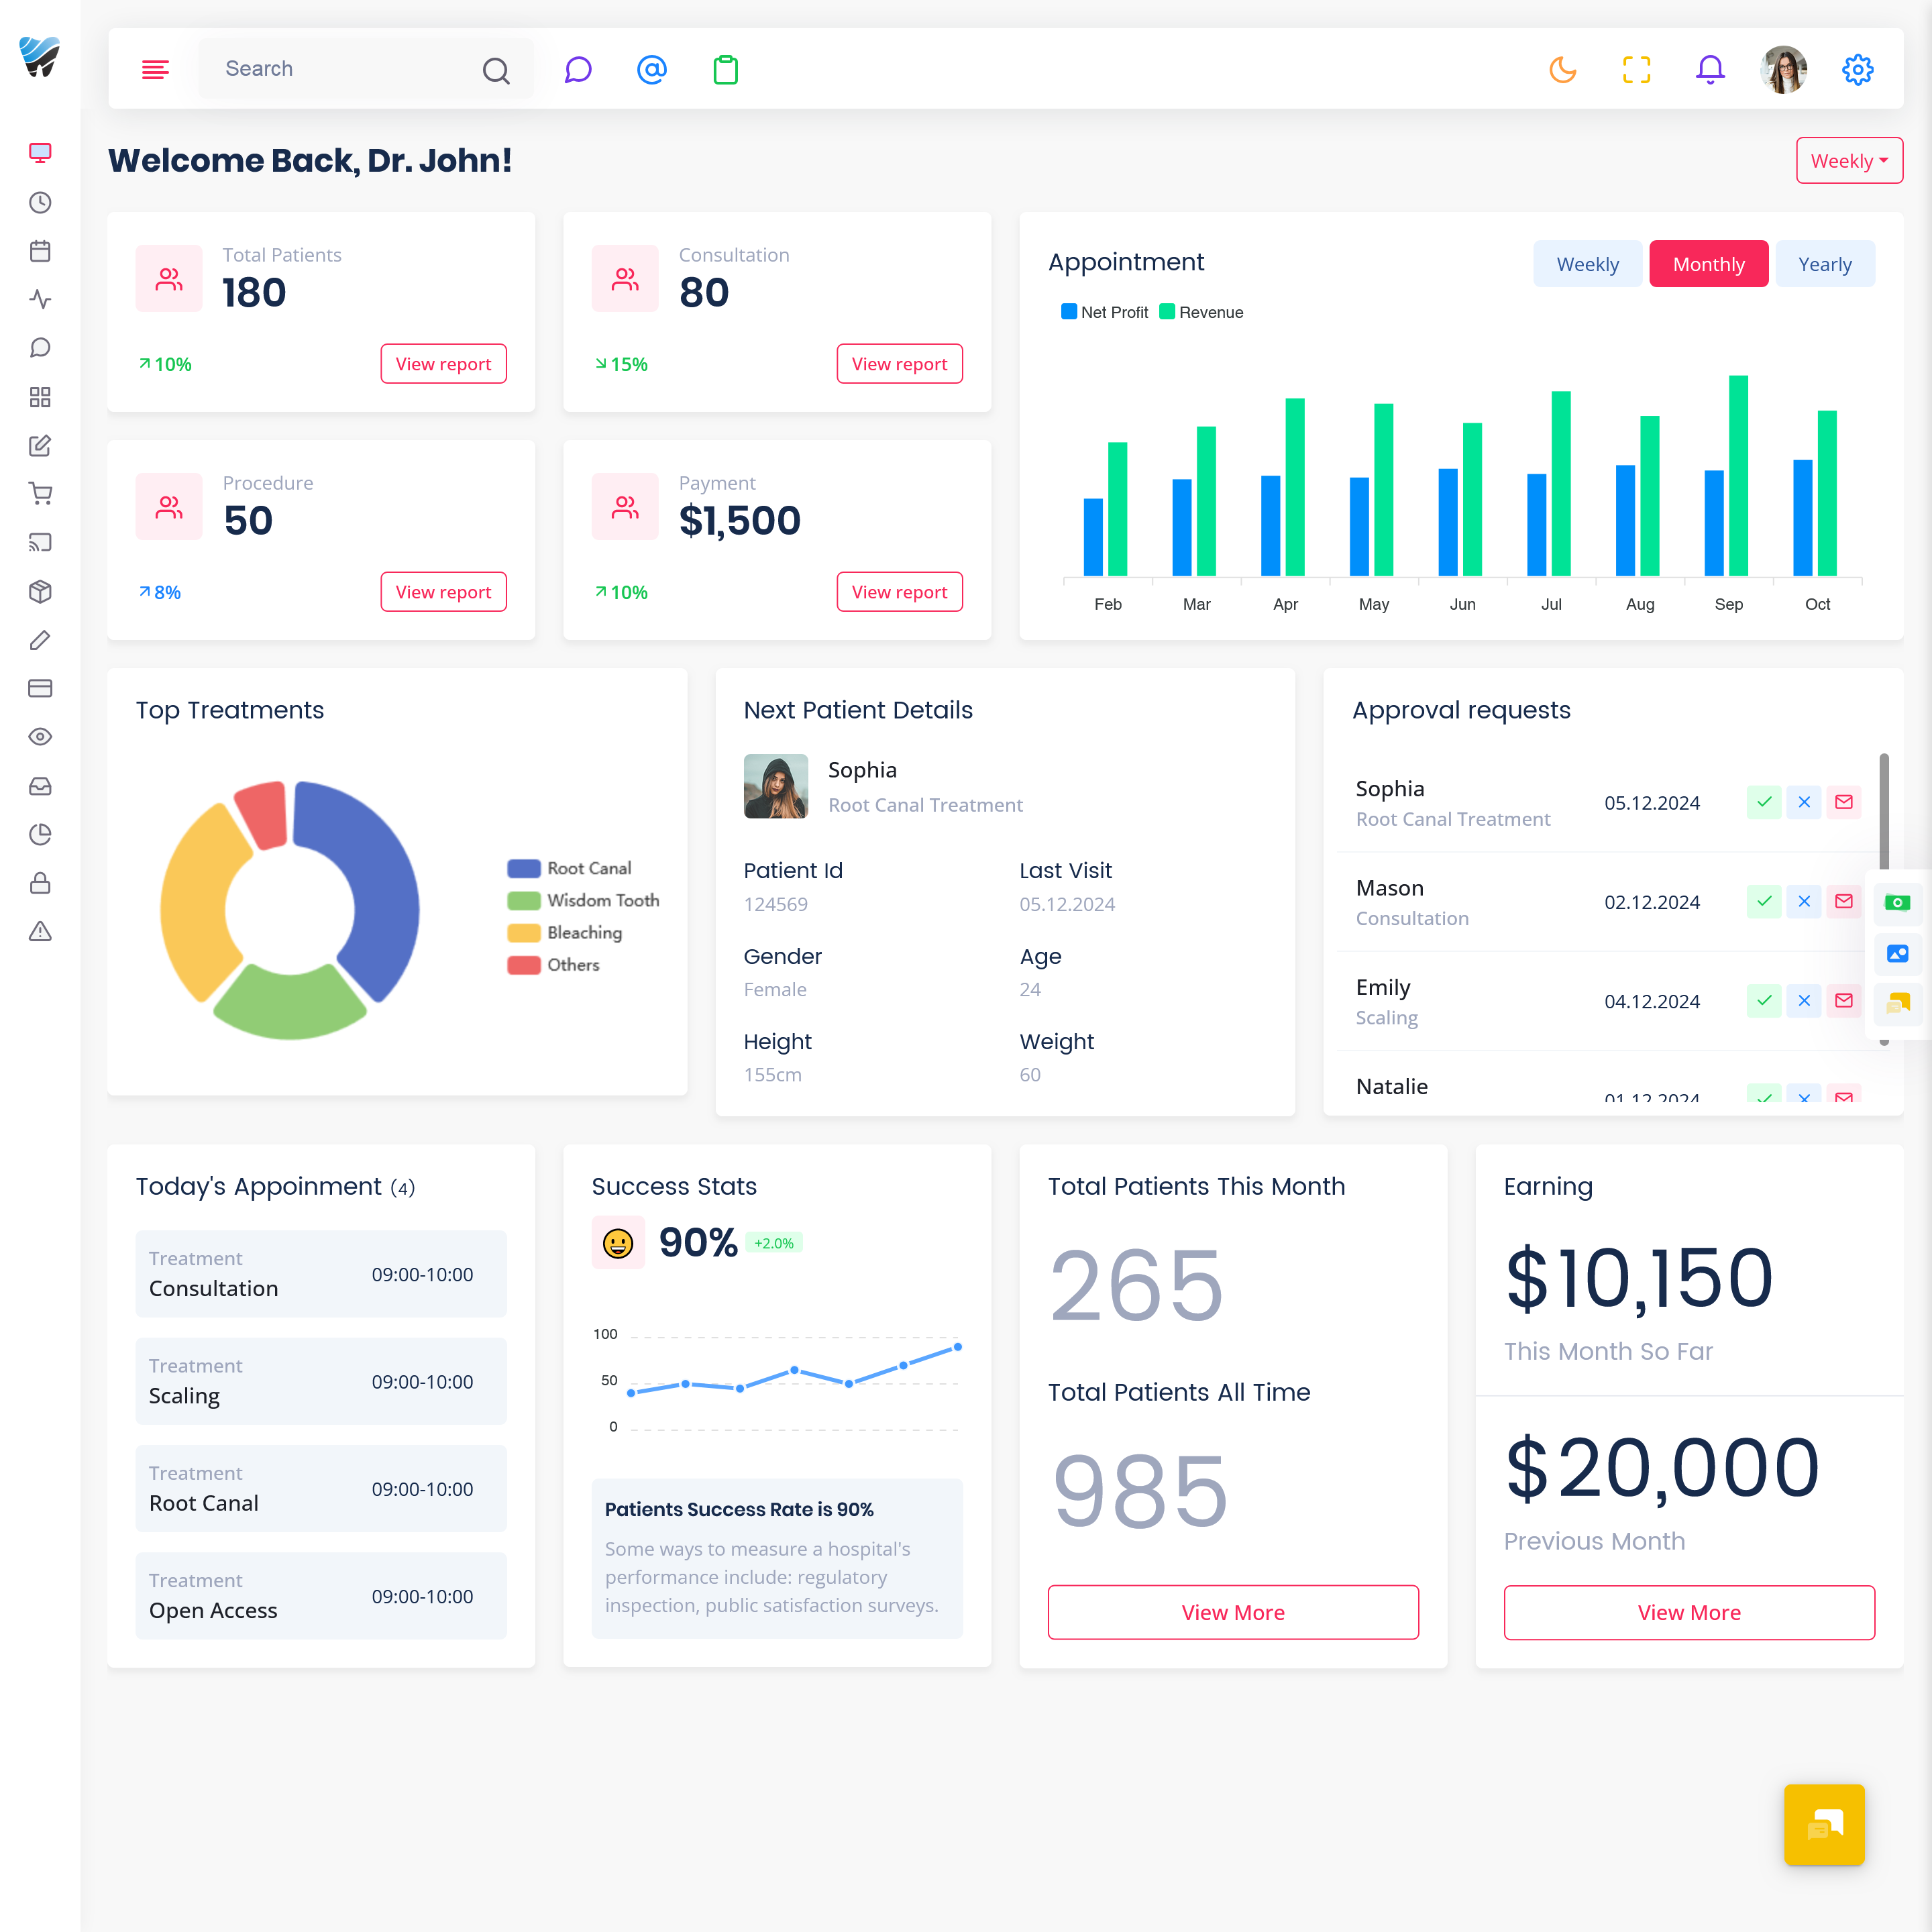Switch Appointment chart to Yearly tab
This screenshot has height=1932, width=1932.
[x=1825, y=264]
